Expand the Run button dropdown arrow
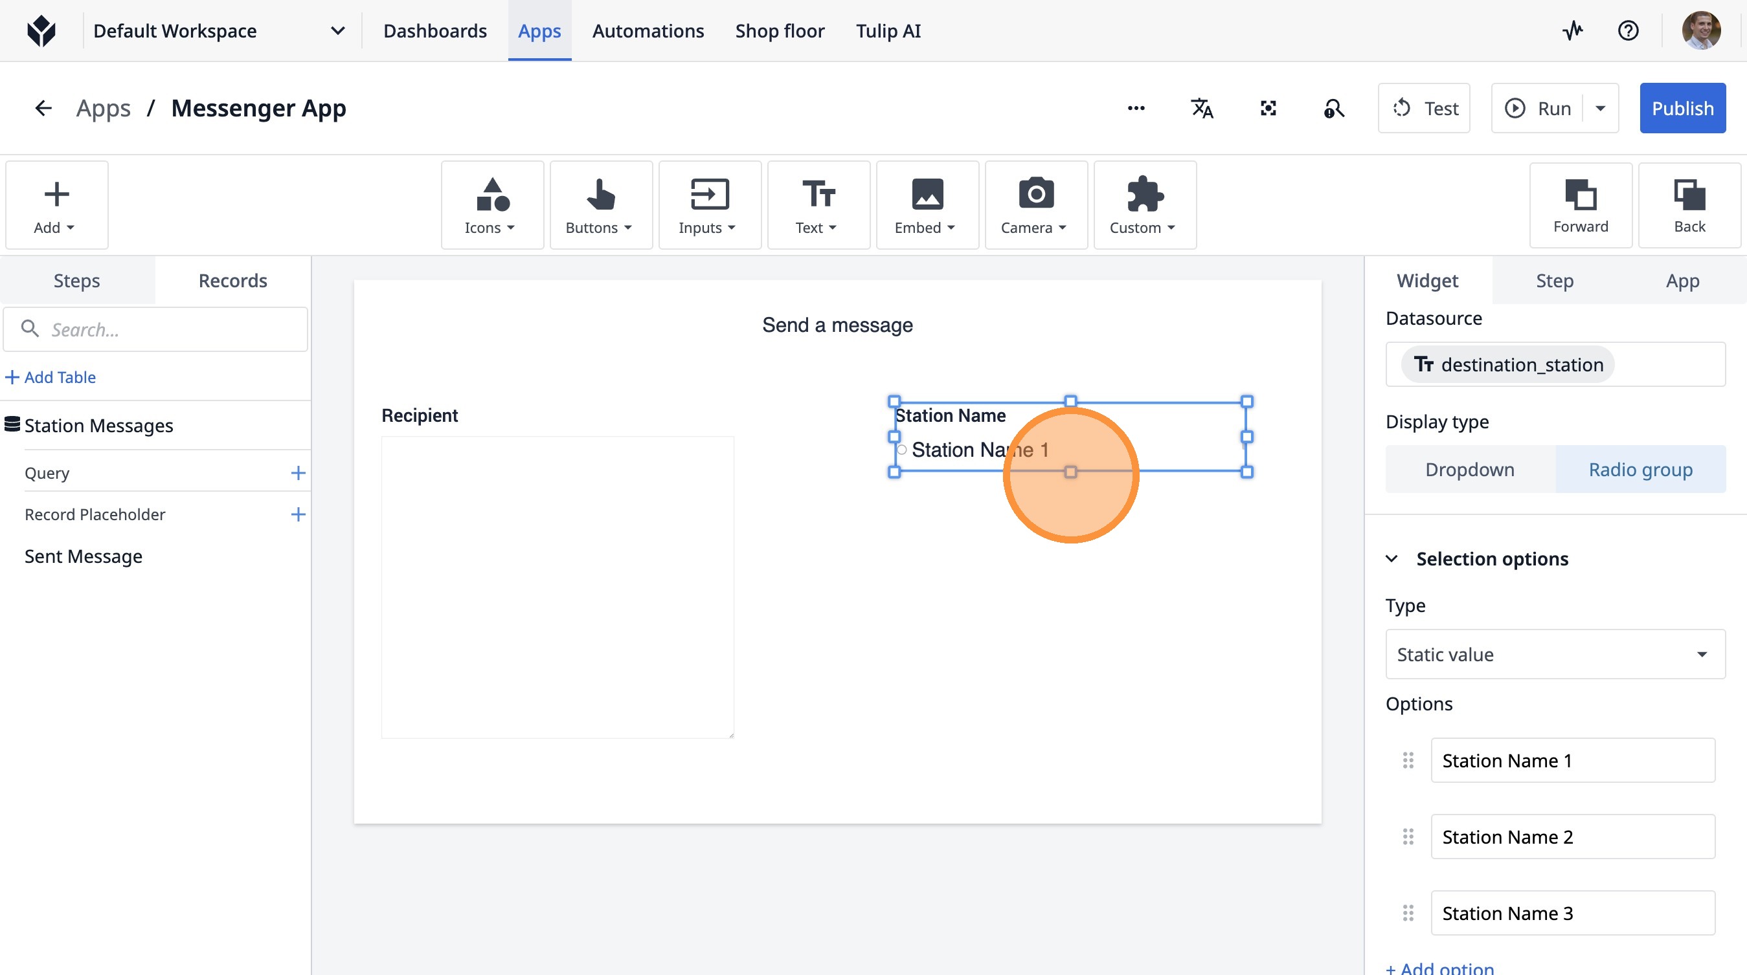1747x975 pixels. pyautogui.click(x=1601, y=109)
